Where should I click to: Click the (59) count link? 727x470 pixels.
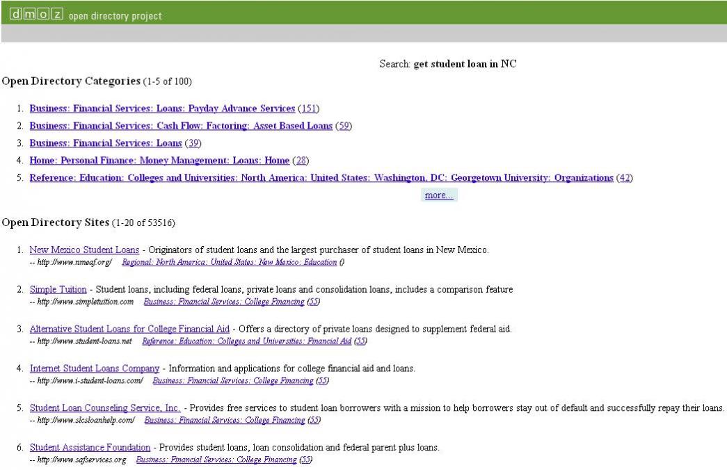pos(344,126)
